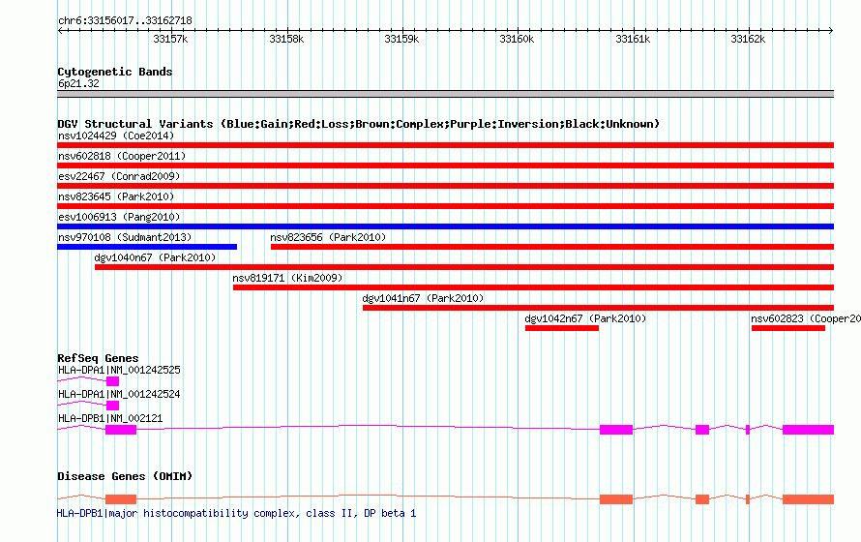The width and height of the screenshot is (861, 542).
Task: Click the nsv823656 (Park2010) label
Action: click(328, 237)
